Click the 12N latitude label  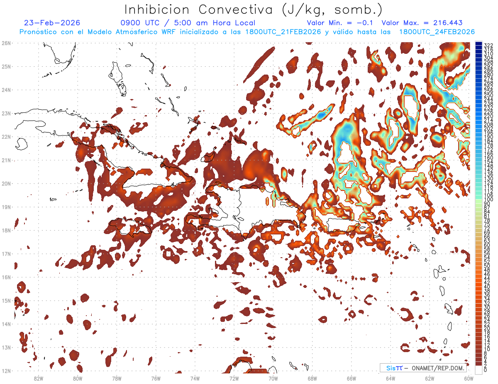click(x=6, y=371)
